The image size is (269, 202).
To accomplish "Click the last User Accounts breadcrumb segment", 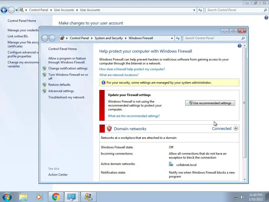I will point(90,10).
